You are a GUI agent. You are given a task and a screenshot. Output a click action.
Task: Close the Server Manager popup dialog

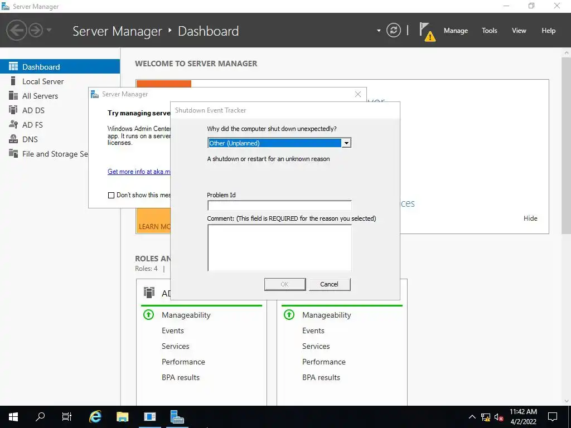pos(358,94)
